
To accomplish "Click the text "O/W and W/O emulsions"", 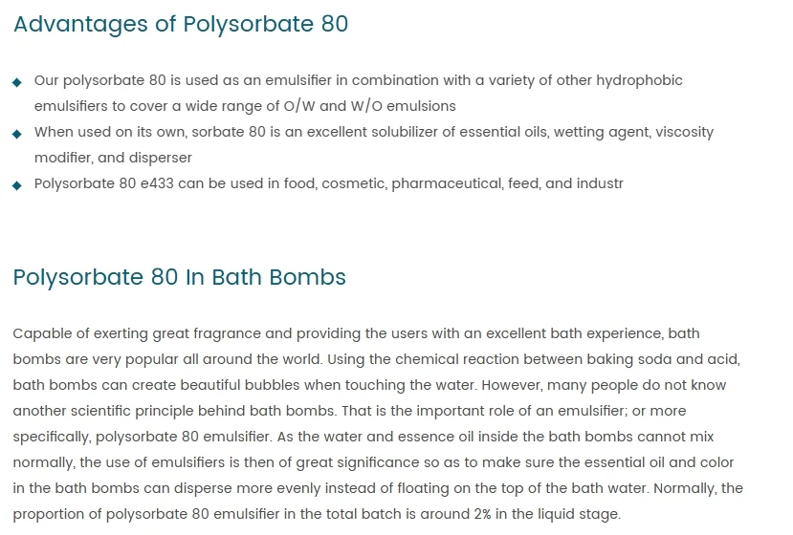I will (376, 107).
